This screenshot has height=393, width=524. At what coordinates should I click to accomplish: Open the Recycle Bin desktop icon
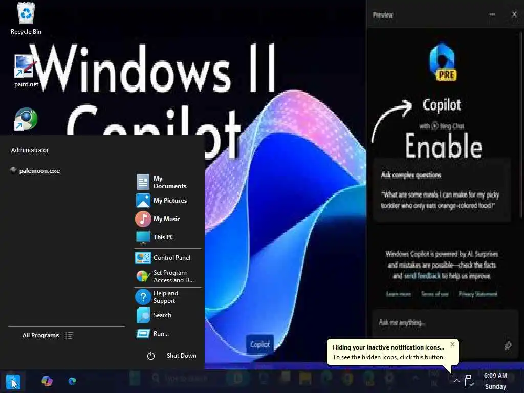coord(26,18)
